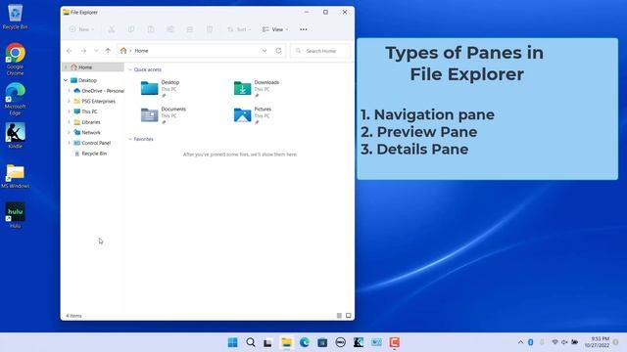Expand OneDrive - Personal node

(70, 91)
